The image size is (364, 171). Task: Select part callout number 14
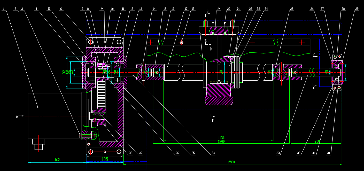pyautogui.click(x=154, y=9)
